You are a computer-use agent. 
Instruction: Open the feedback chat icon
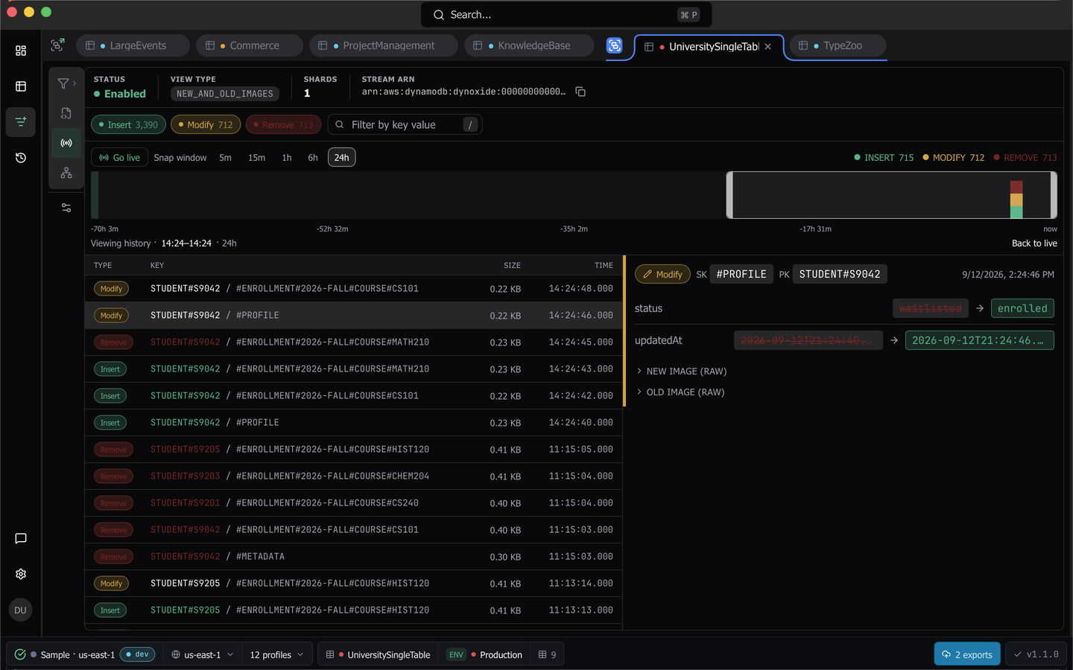(21, 538)
